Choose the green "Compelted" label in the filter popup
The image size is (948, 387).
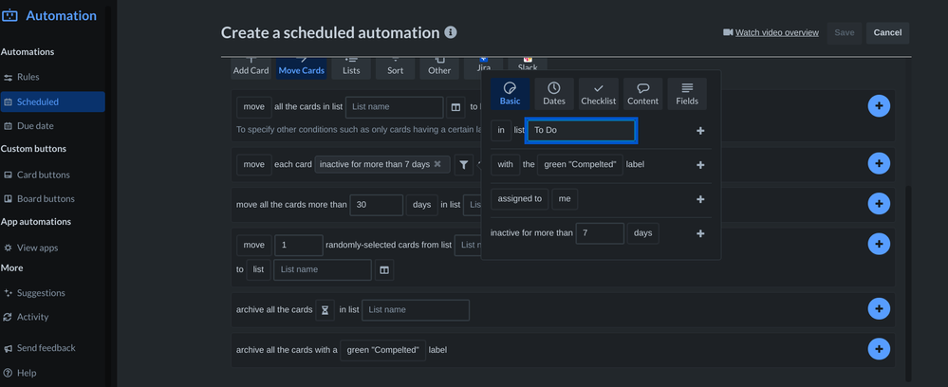[x=580, y=164]
